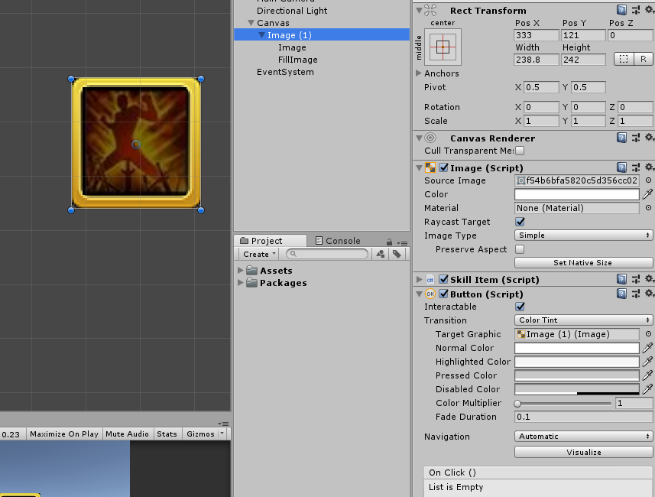Uncheck Interactable option

pyautogui.click(x=520, y=307)
